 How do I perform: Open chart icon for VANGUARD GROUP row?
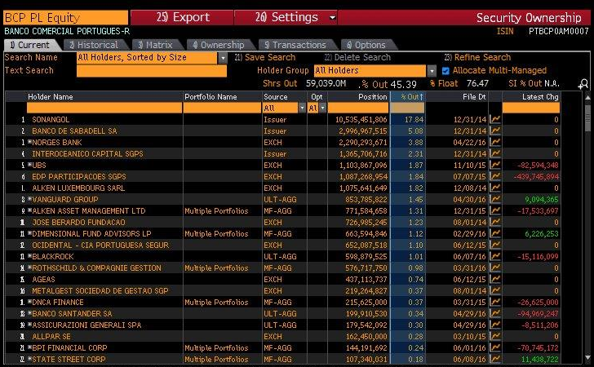click(494, 199)
